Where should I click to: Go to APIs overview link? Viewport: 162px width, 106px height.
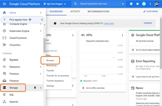coord(95,88)
